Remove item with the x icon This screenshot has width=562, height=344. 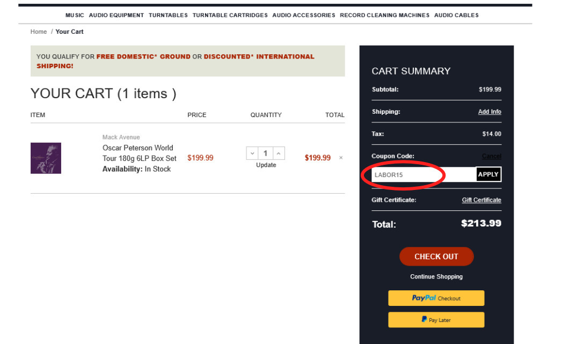pos(341,158)
